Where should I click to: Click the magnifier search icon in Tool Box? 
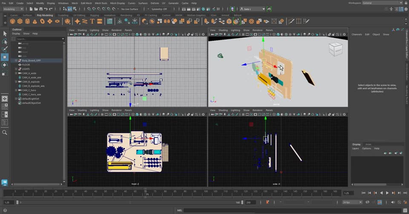[5, 132]
